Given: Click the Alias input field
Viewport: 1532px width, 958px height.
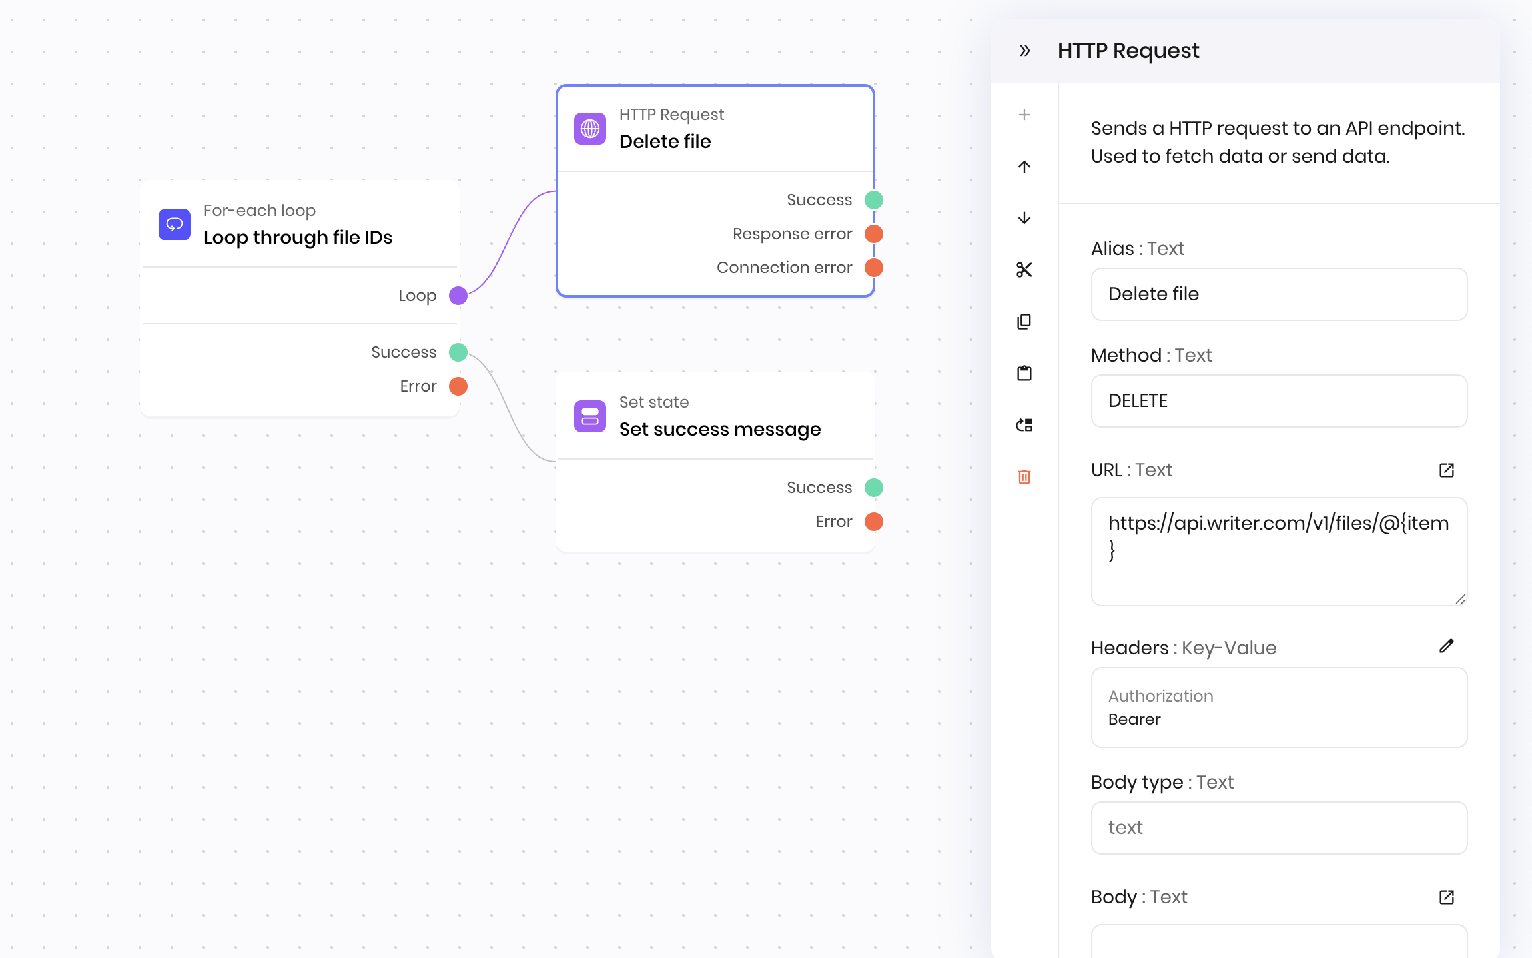Looking at the screenshot, I should point(1278,294).
